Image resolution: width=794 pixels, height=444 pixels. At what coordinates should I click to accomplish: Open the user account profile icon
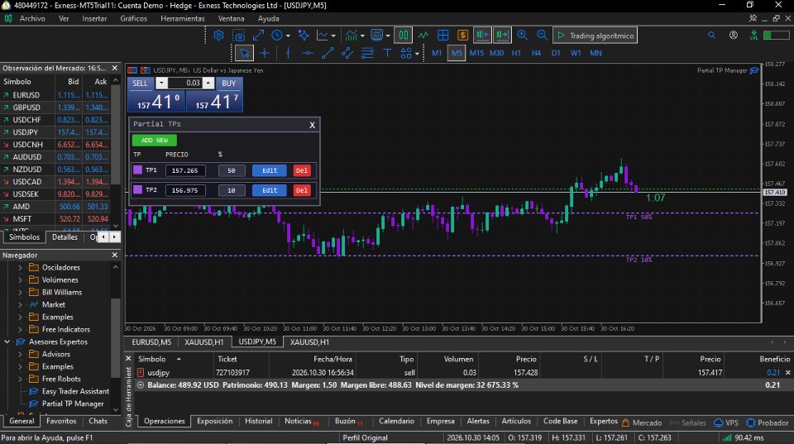734,36
